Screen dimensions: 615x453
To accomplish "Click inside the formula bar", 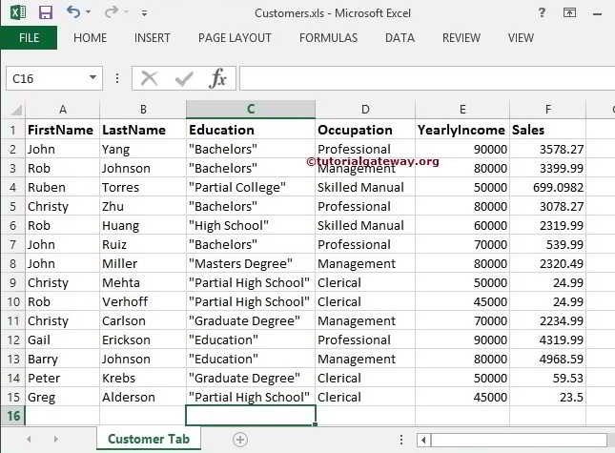I will tap(427, 78).
